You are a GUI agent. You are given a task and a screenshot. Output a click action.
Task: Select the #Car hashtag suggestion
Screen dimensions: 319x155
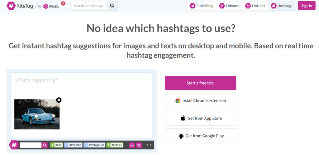point(56,145)
